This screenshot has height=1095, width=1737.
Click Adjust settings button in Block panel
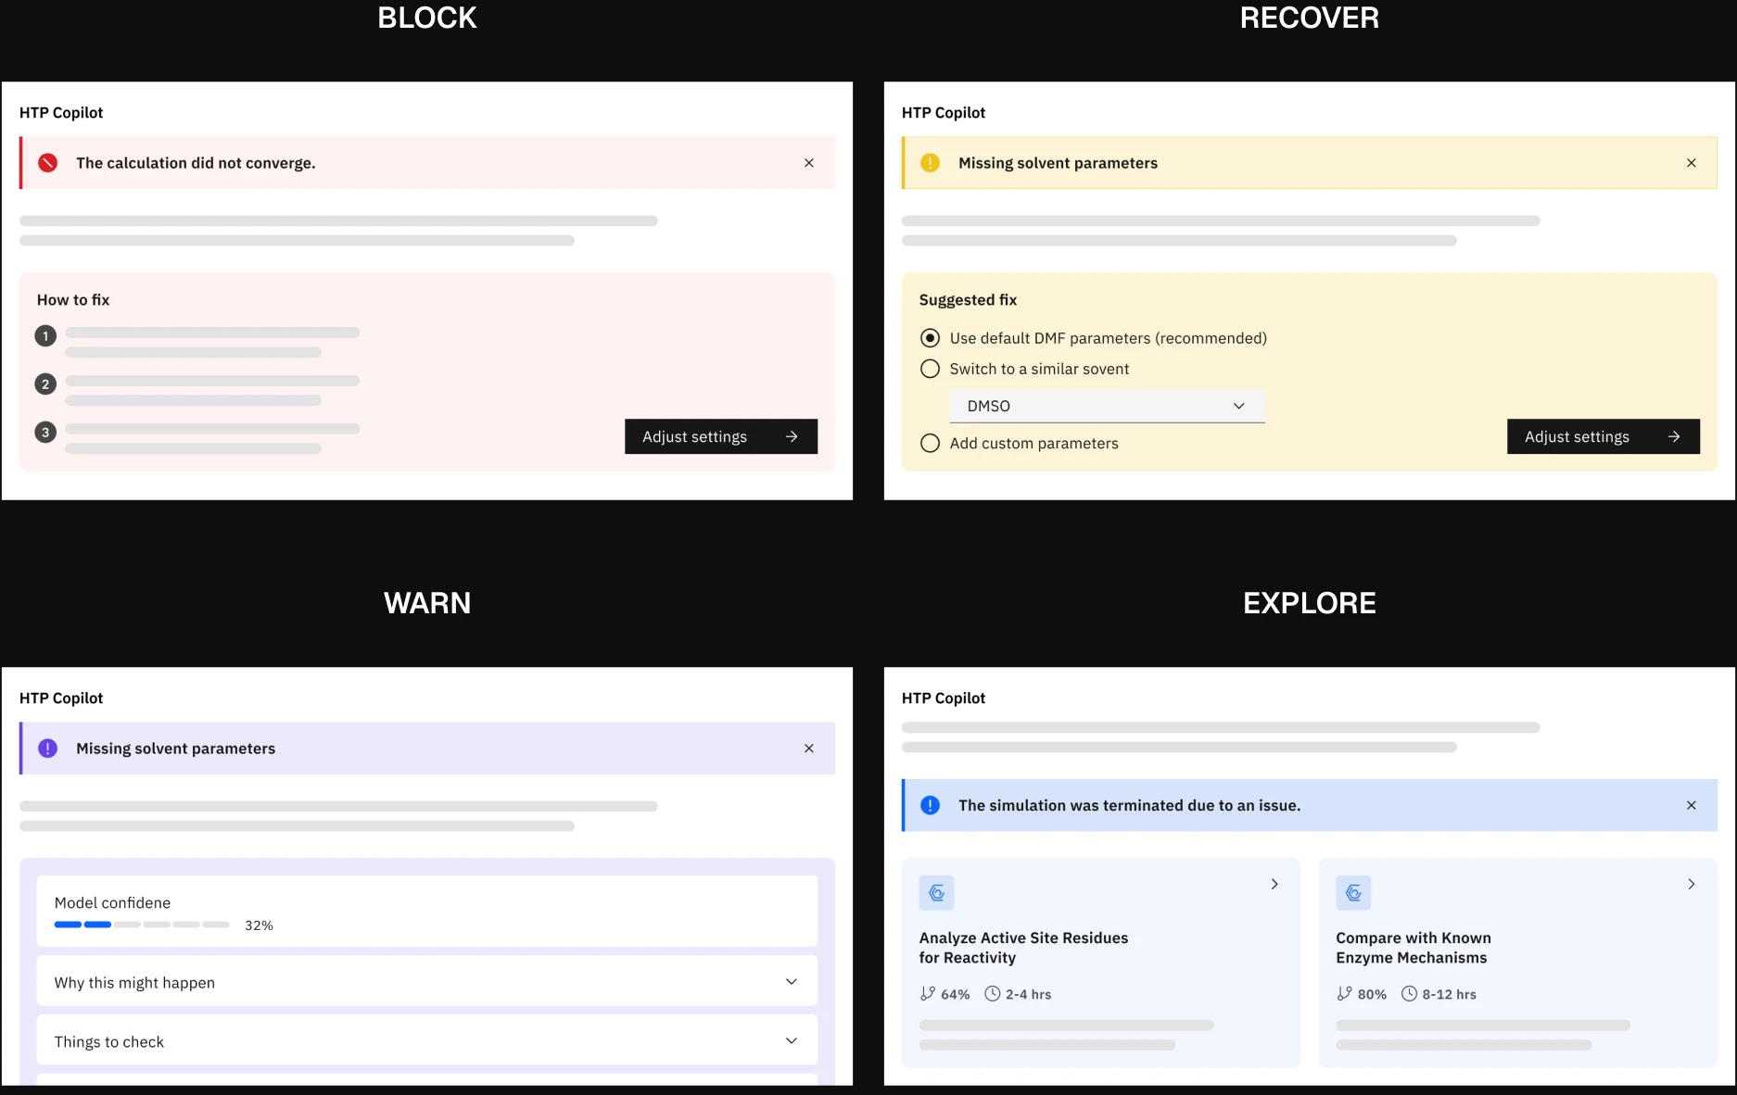(721, 436)
